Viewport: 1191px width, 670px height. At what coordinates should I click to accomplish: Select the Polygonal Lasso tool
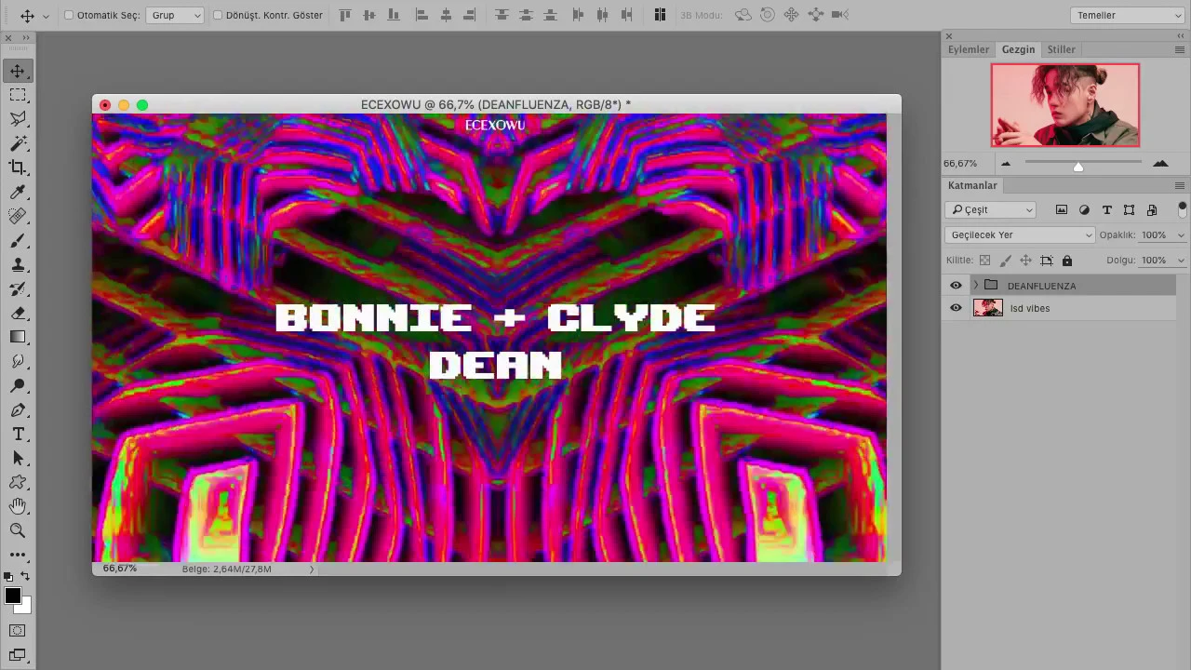pyautogui.click(x=18, y=119)
